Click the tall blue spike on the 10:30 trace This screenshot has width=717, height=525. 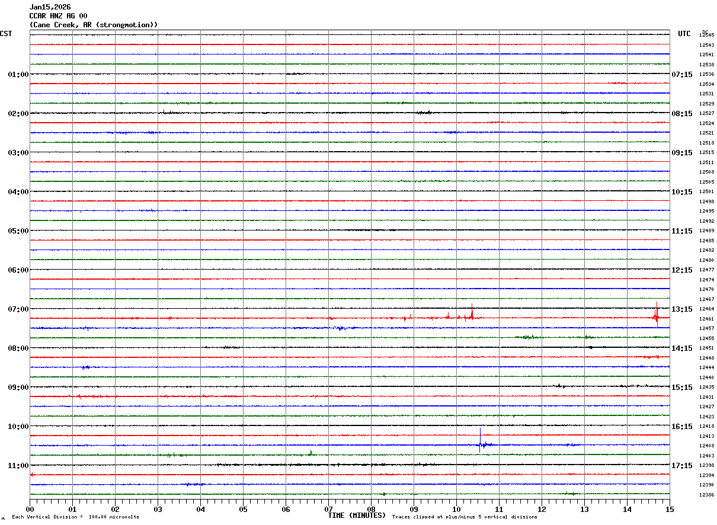click(480, 440)
